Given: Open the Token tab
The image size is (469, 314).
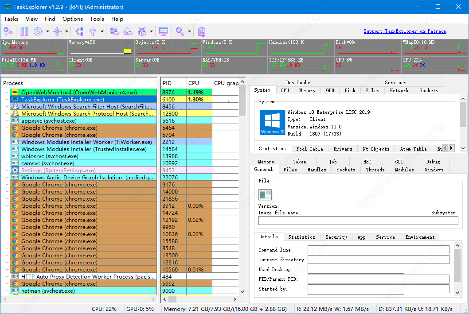Looking at the screenshot, I should point(299,162).
